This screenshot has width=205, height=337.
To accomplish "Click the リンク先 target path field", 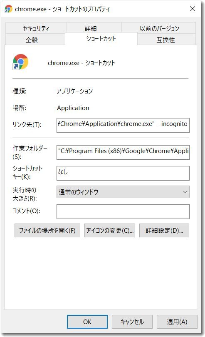I will (123, 125).
